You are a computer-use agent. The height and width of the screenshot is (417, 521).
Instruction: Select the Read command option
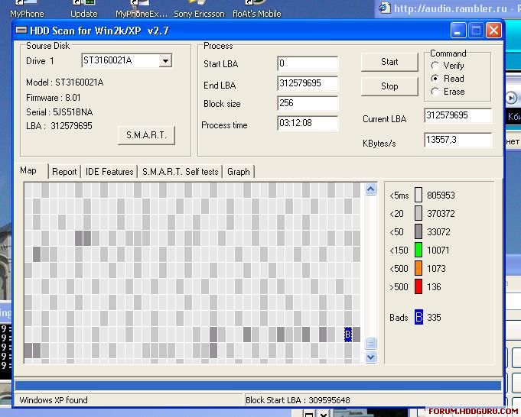[x=435, y=79]
